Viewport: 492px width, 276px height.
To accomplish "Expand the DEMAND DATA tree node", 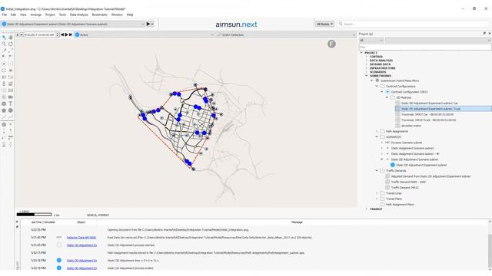I will click(x=366, y=64).
